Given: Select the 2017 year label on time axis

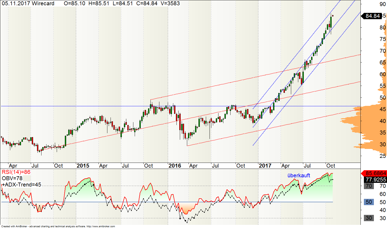Looking at the screenshot, I should (265, 166).
